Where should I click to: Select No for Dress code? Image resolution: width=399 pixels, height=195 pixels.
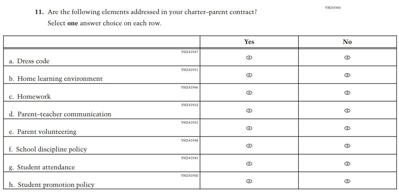[x=347, y=58]
